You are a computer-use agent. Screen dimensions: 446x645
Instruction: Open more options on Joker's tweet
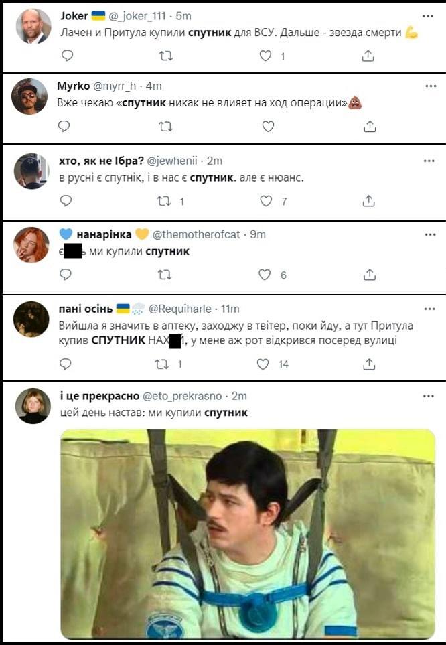pyautogui.click(x=428, y=15)
